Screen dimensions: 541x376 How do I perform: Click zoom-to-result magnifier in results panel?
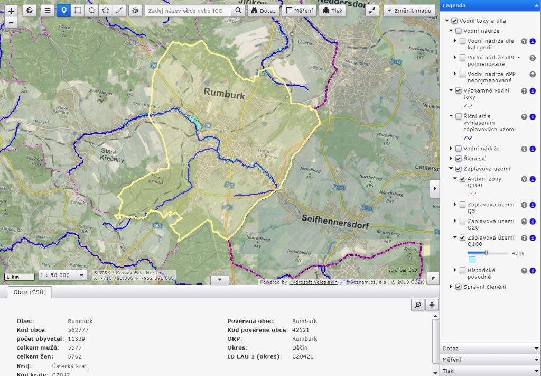point(418,305)
